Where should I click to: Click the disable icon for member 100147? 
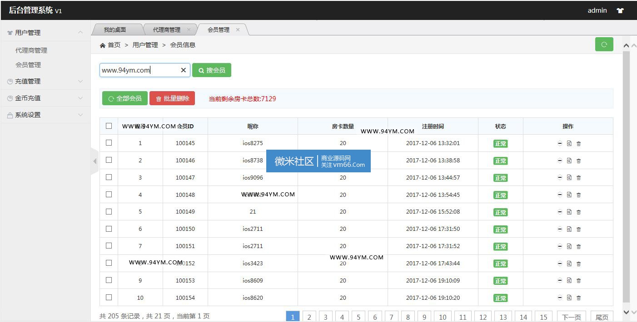560,178
